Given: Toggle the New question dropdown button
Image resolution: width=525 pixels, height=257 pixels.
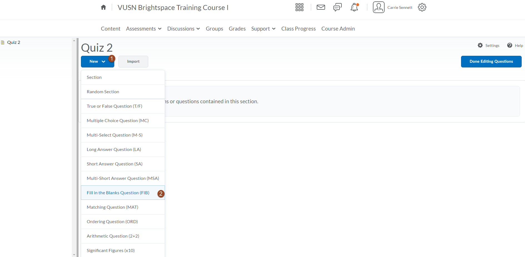Looking at the screenshot, I should [x=98, y=62].
